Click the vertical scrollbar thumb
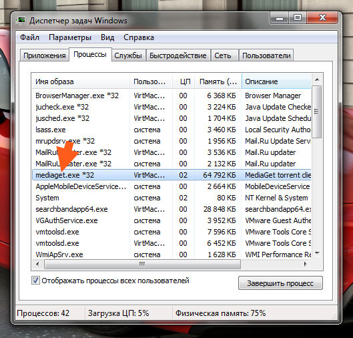This screenshot has height=338, width=353. point(317,112)
